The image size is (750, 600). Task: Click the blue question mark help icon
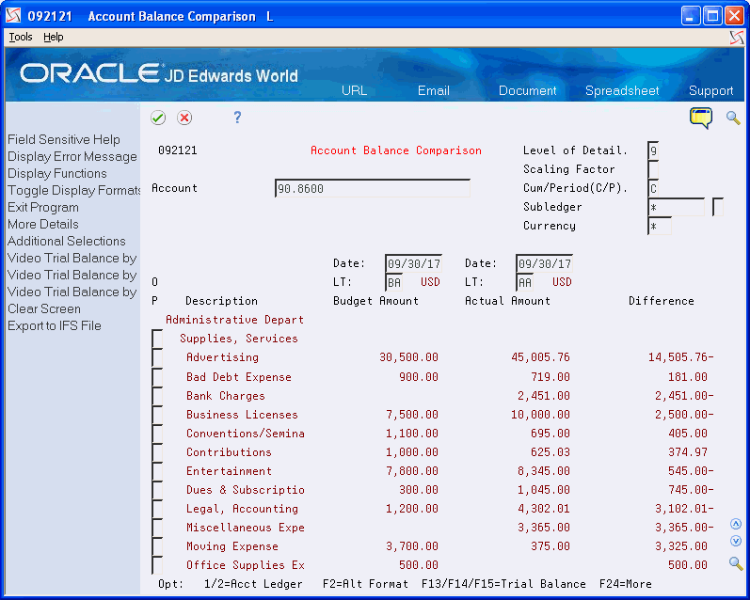(237, 118)
